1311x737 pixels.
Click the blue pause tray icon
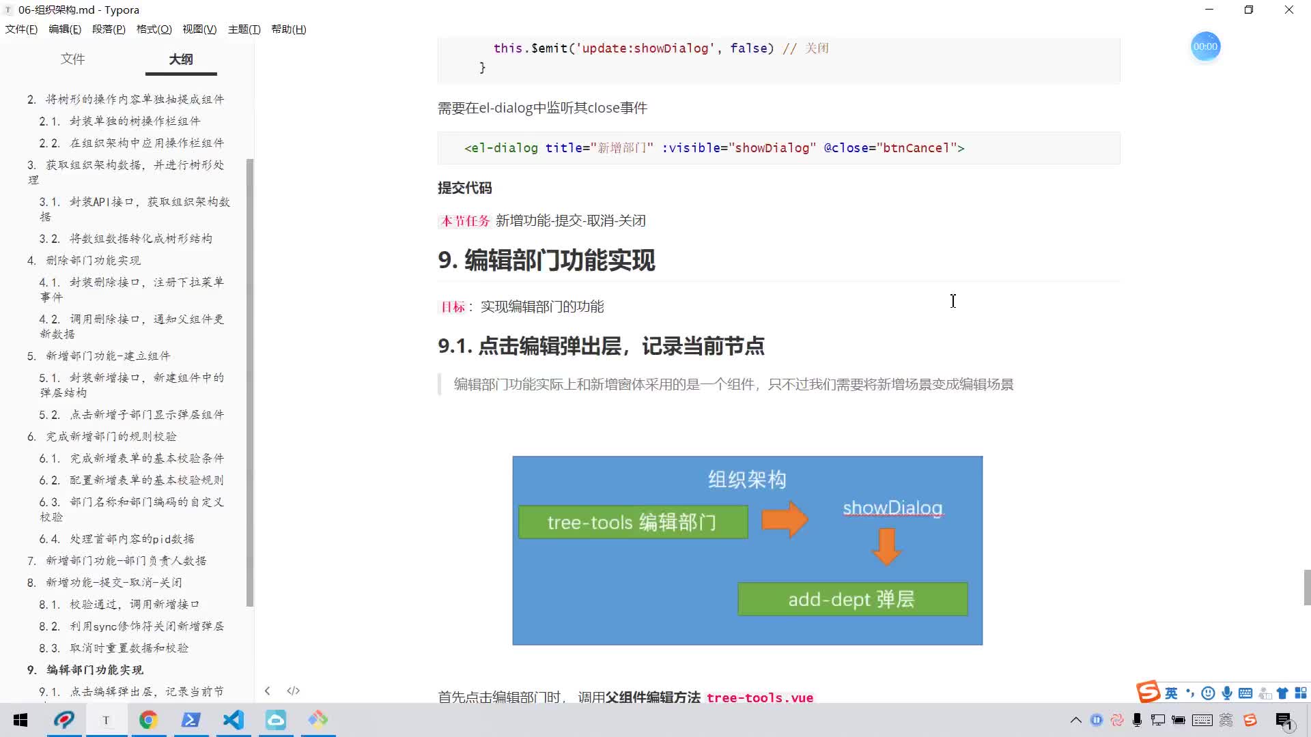click(x=1097, y=720)
